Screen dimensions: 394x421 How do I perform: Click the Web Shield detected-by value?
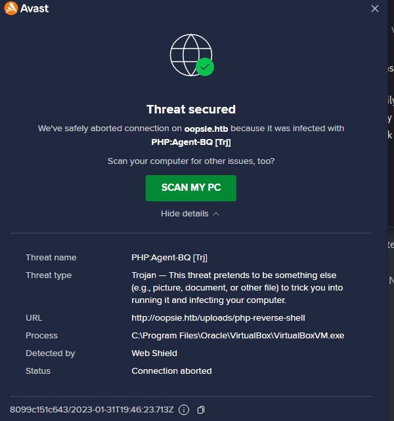[x=153, y=353]
